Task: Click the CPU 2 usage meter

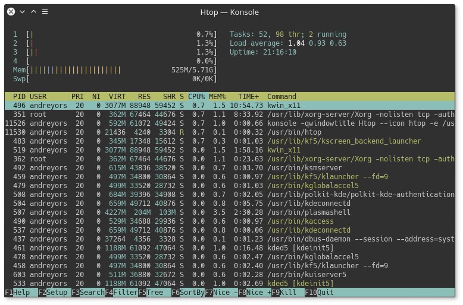Action: (x=115, y=43)
